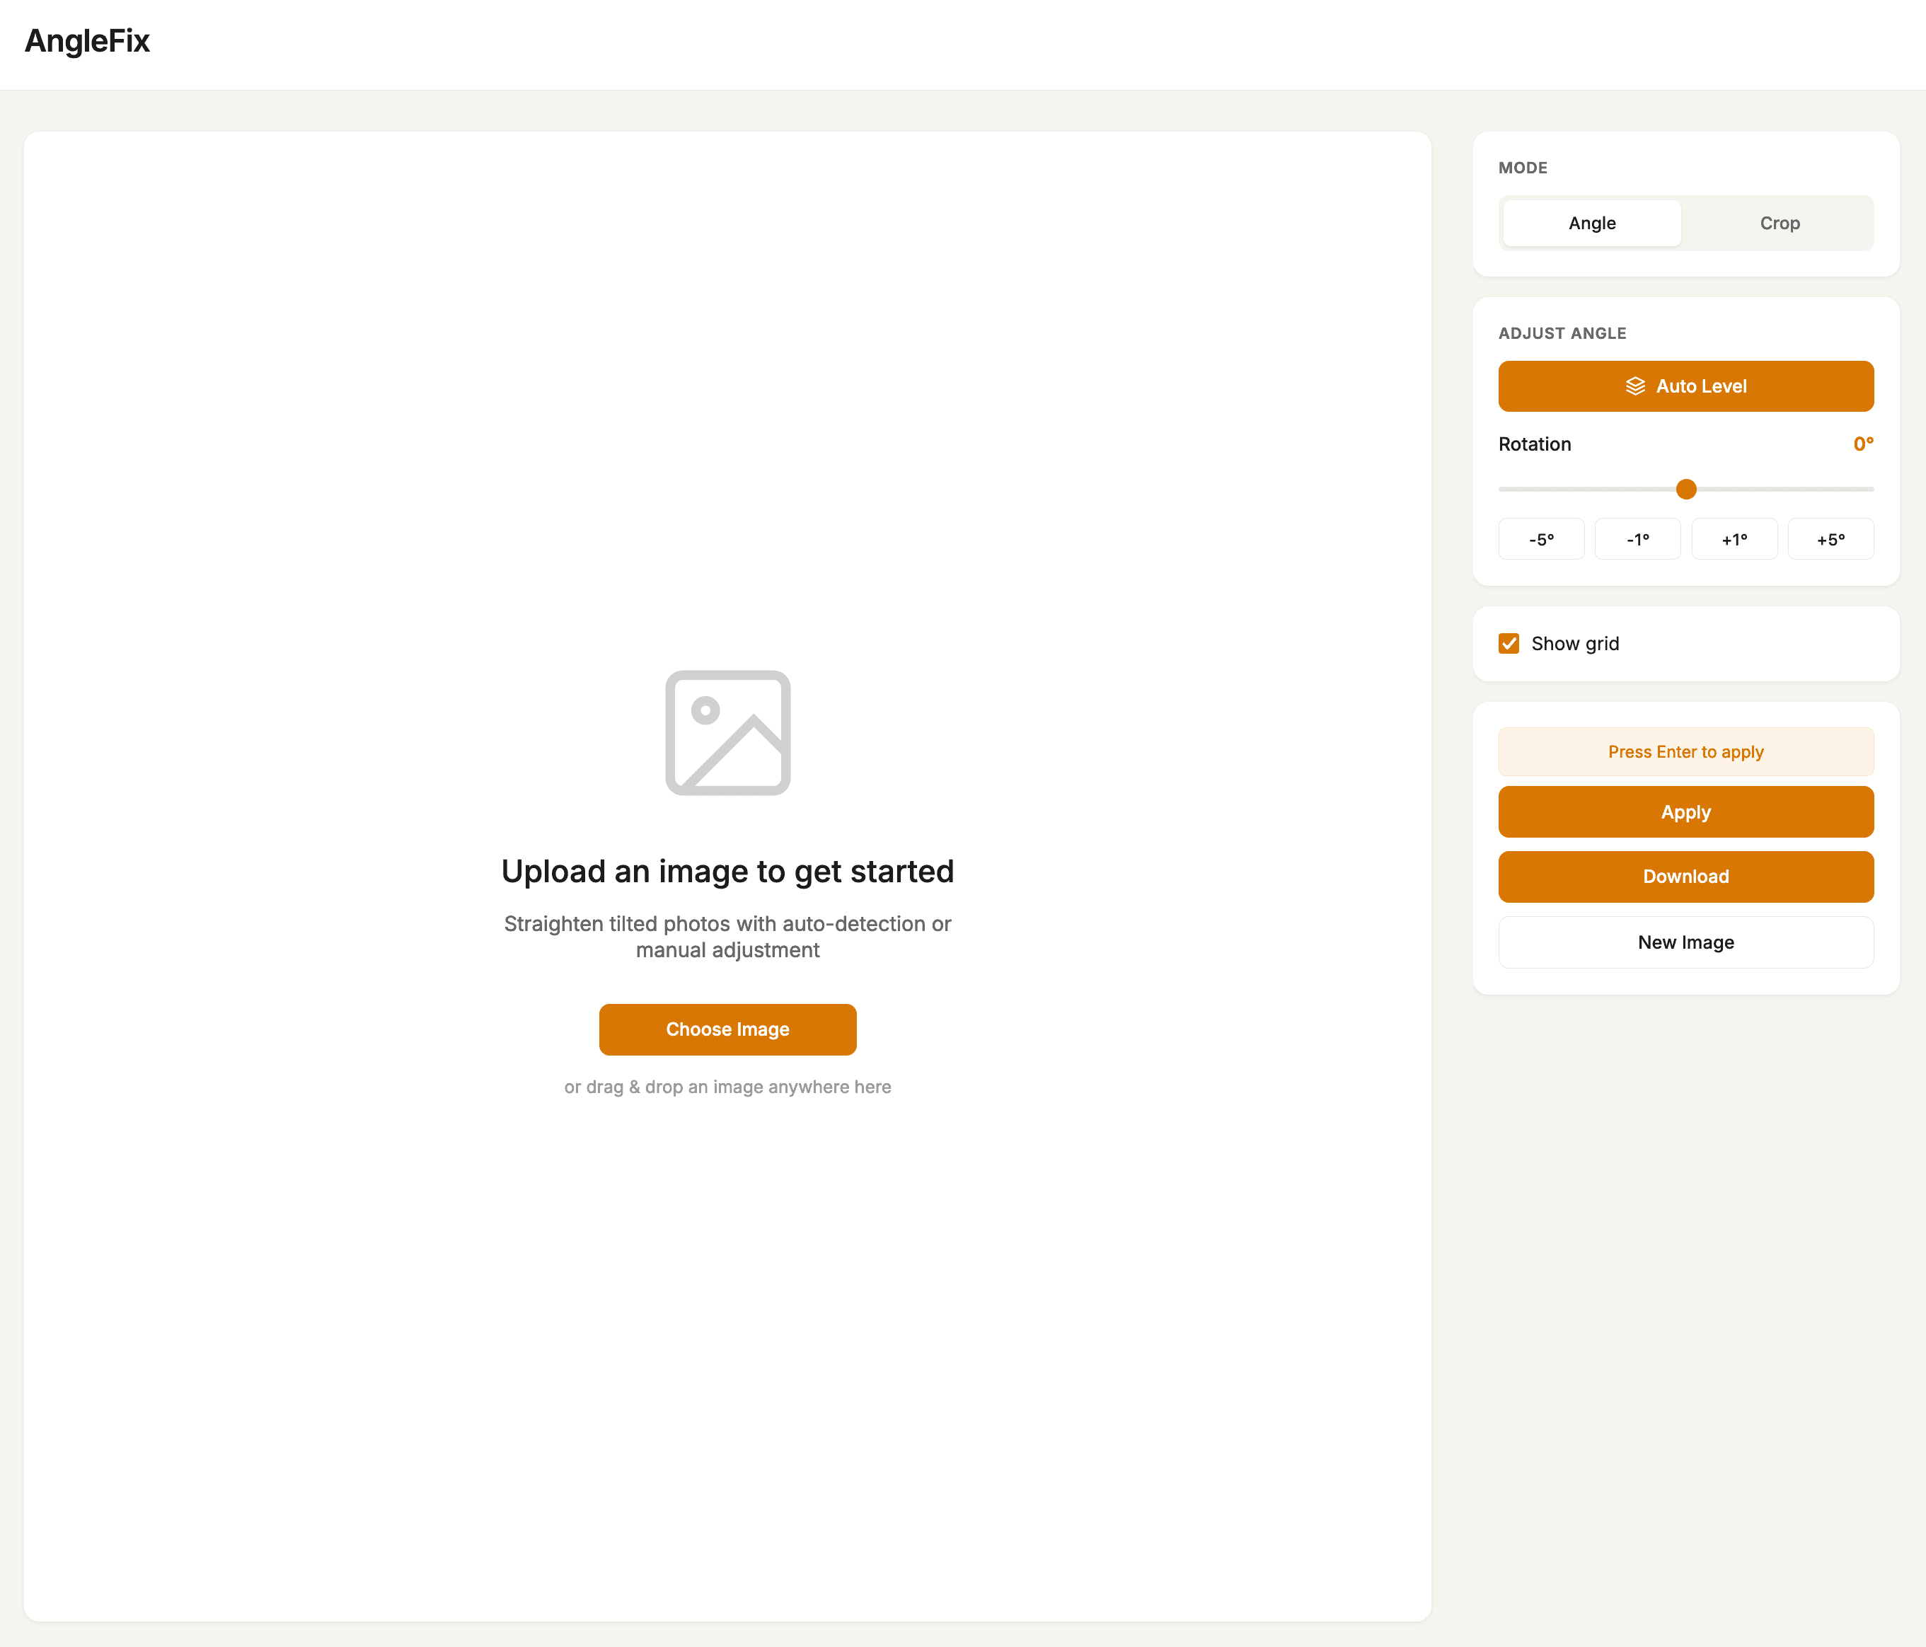1926x1647 pixels.
Task: Click the drag and drop hint text
Action: [728, 1087]
